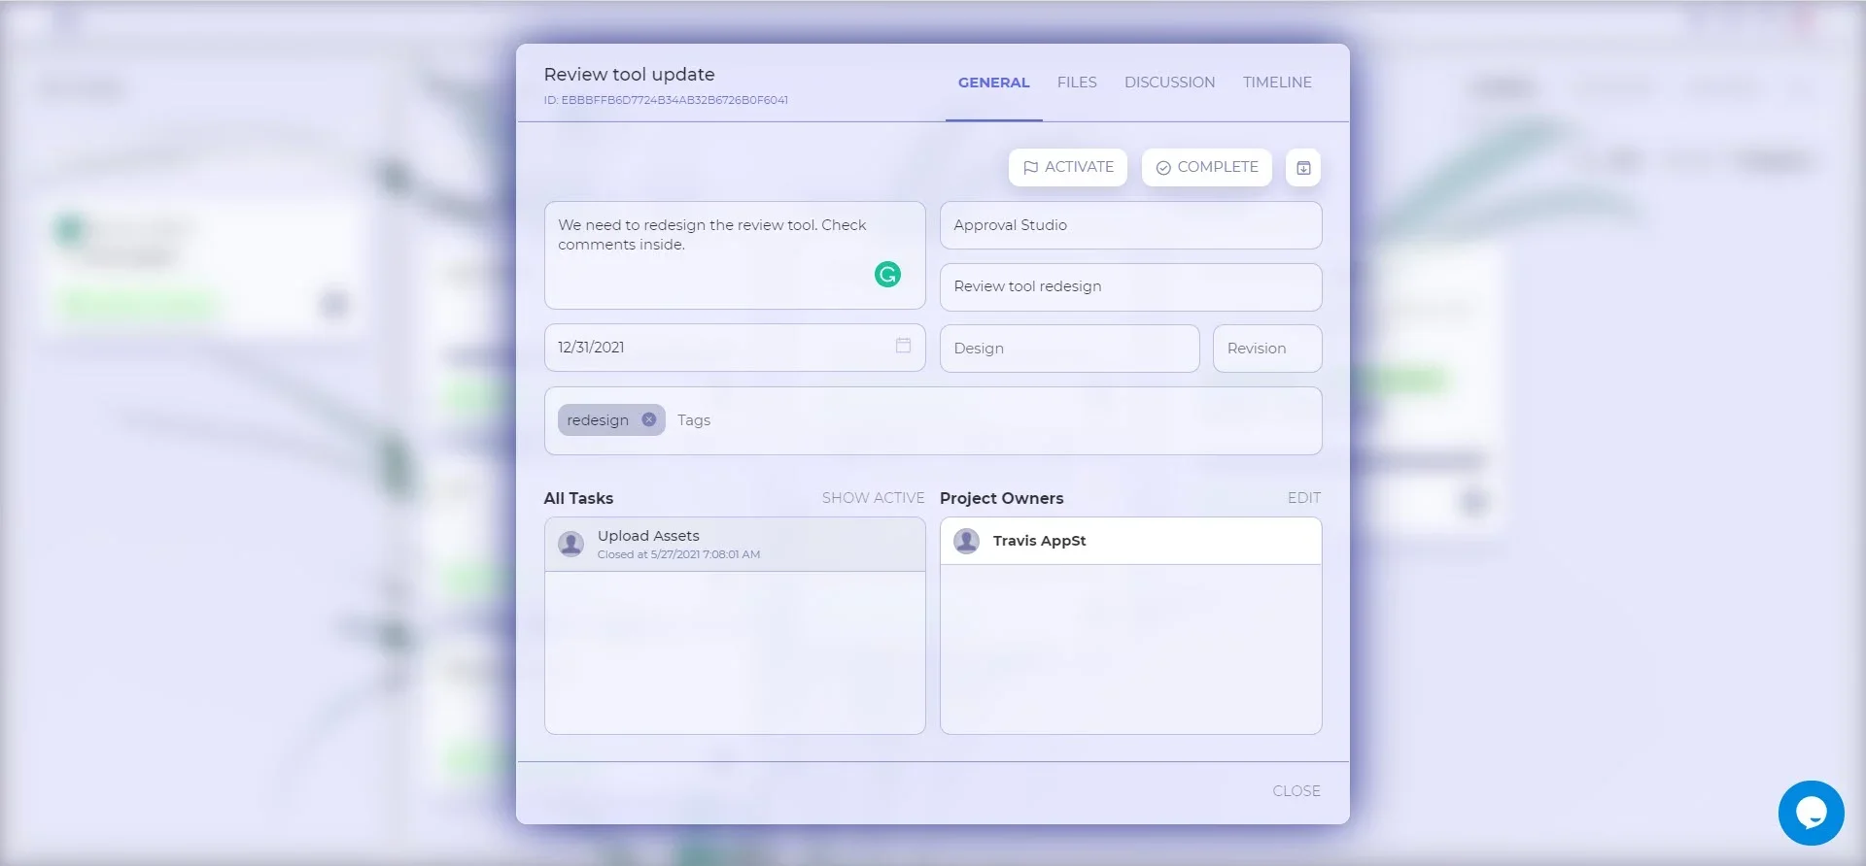Click Show Active above the task list

pyautogui.click(x=873, y=498)
